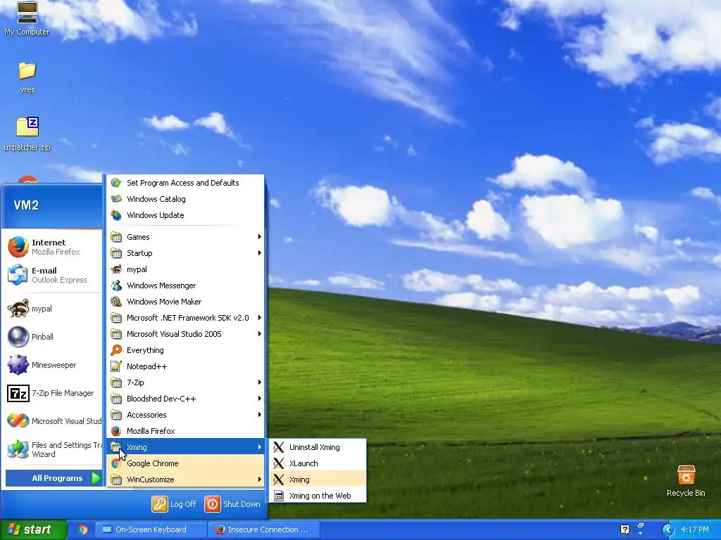The image size is (721, 540).
Task: Click Chrome quick launch icon in taskbar
Action: (x=83, y=529)
